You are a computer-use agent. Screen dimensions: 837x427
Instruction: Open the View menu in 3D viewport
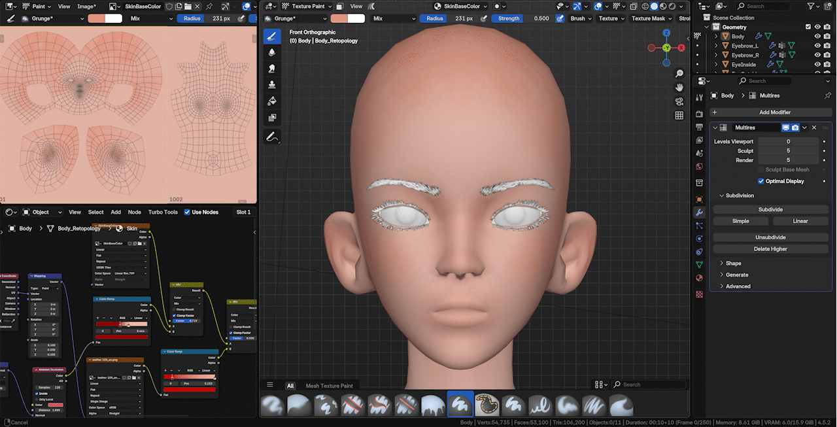pos(356,6)
